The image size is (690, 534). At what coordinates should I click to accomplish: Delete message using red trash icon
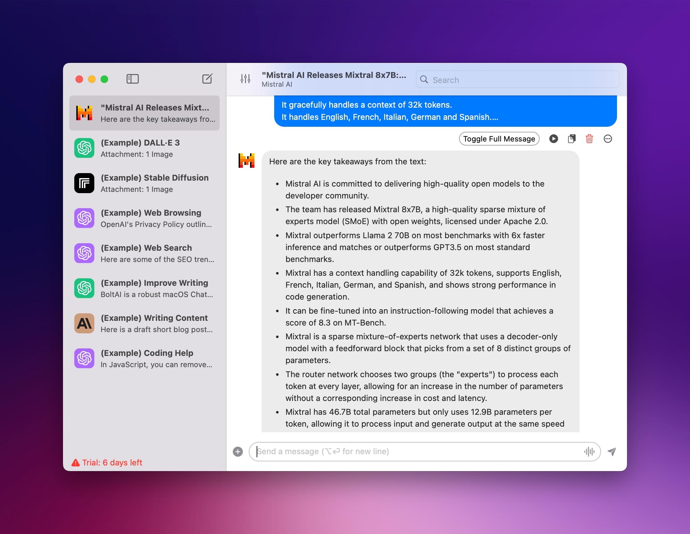click(589, 139)
